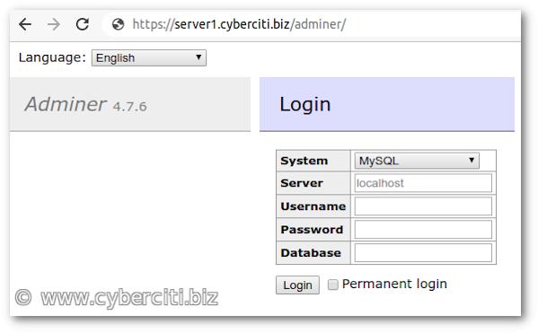The image size is (538, 333).
Task: Enable the Permanent login checkbox
Action: [332, 285]
